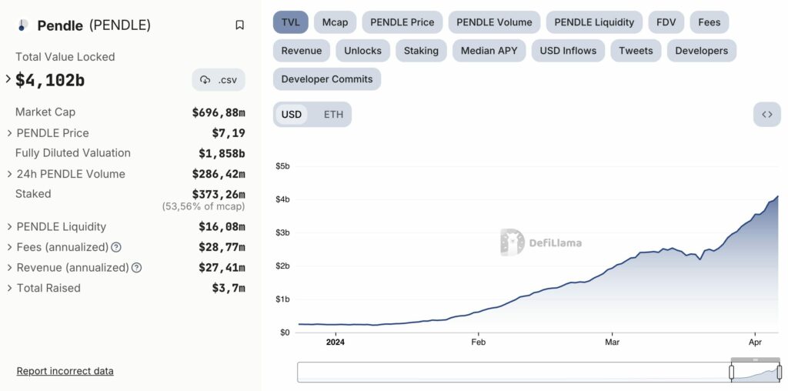This screenshot has width=788, height=391.
Task: Toggle the Mcap chart metric
Action: tap(336, 22)
